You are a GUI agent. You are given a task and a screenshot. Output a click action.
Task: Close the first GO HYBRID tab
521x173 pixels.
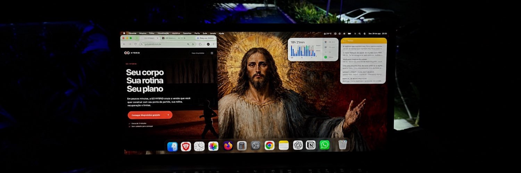(x=157, y=38)
